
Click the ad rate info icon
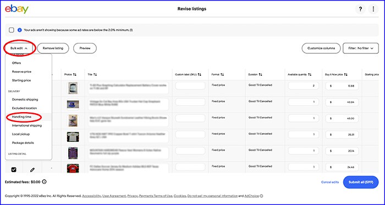(20, 30)
